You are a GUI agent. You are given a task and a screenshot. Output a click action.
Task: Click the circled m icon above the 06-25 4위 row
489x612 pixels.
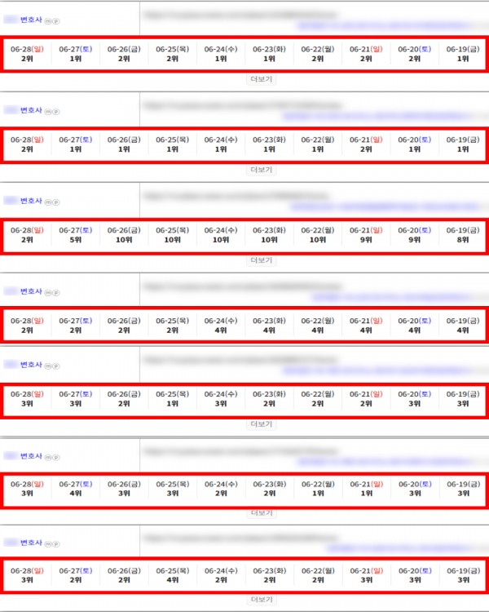(48, 543)
